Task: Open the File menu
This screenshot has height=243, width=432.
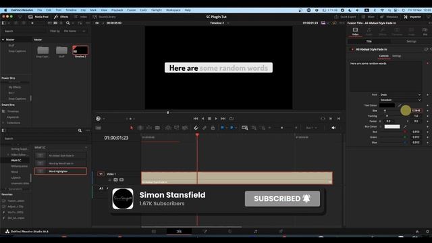Action: click(x=40, y=10)
